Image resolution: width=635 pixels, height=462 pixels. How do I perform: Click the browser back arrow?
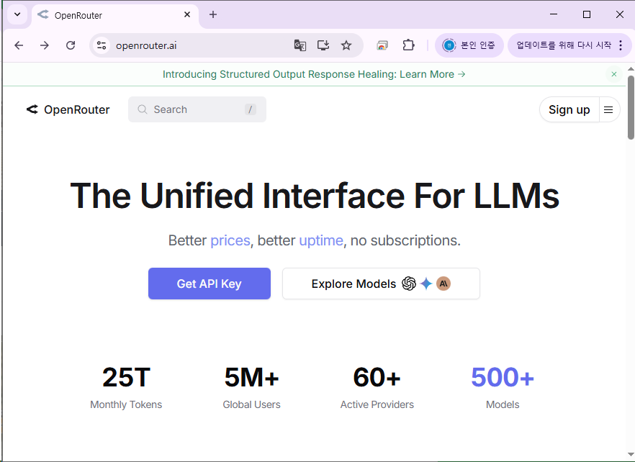point(19,45)
